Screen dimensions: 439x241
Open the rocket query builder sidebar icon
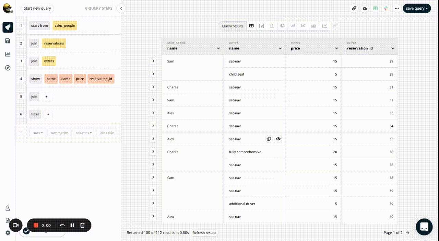click(8, 27)
